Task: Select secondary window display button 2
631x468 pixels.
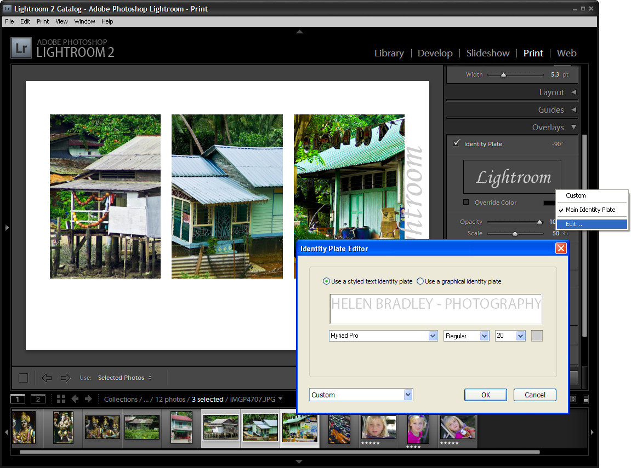Action: [x=38, y=399]
